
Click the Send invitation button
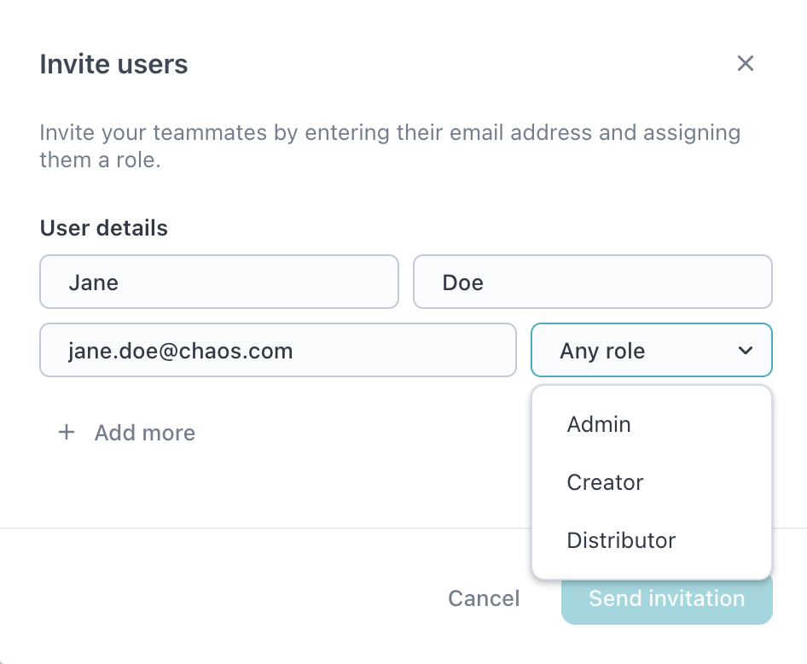[x=666, y=599]
